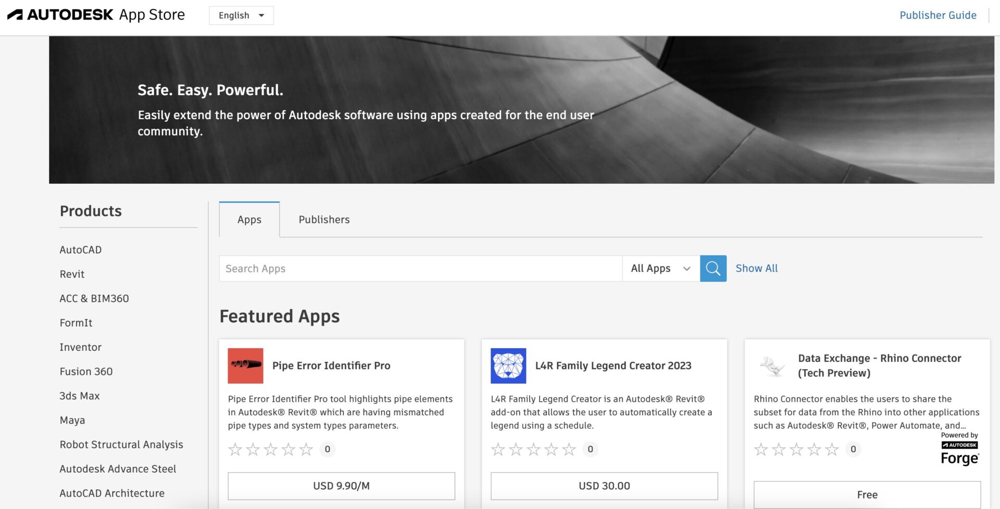Select ACC & BIM360 product

tap(94, 298)
